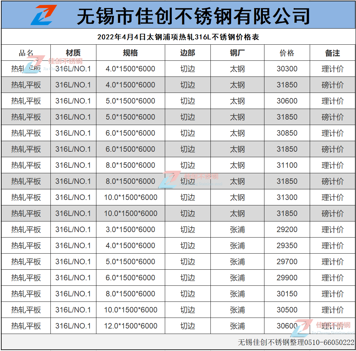
Task: Click 31850 in the 6.0*1500*6000 磅计价 row
Action: (287, 149)
